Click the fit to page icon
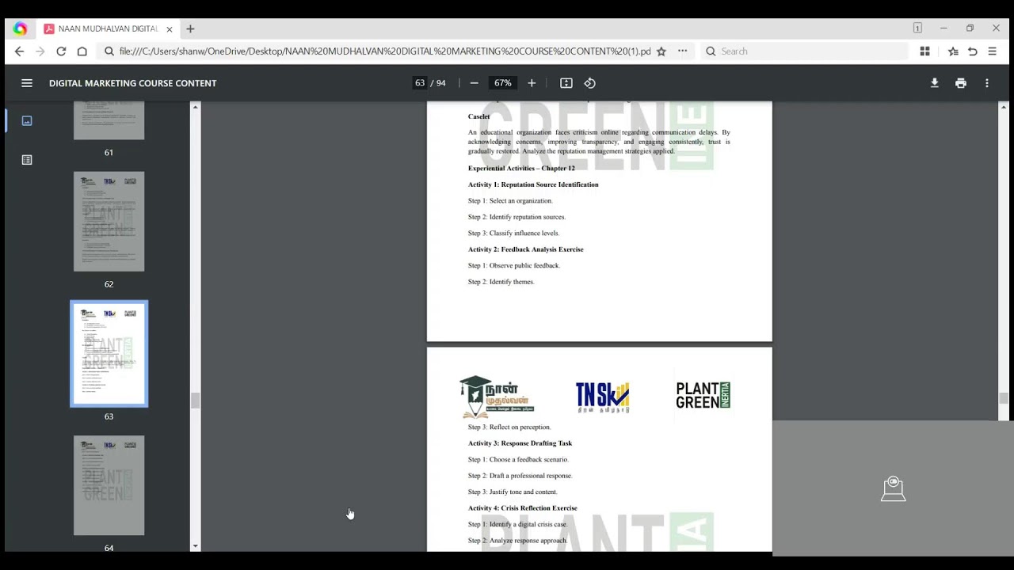 566,83
